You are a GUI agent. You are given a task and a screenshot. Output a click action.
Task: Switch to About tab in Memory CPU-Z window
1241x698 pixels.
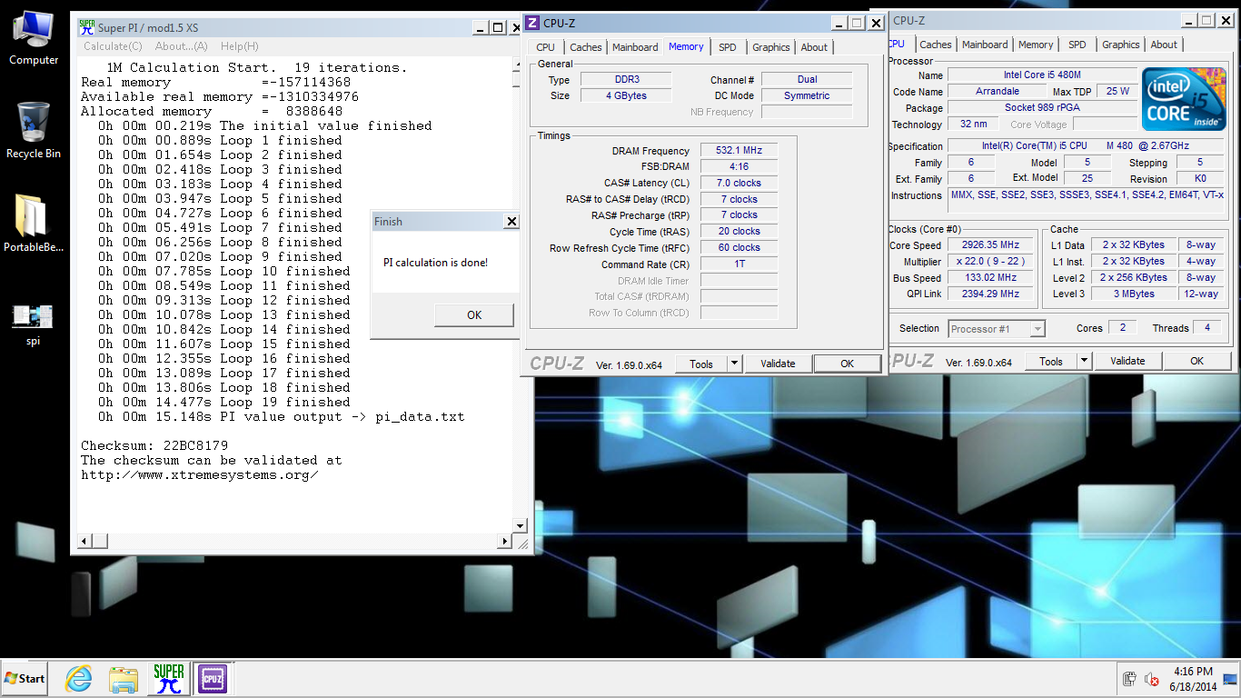(x=814, y=47)
